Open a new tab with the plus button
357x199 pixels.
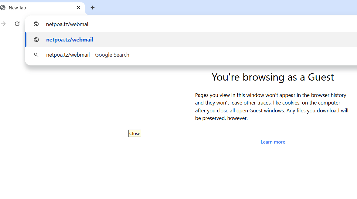pos(93,8)
